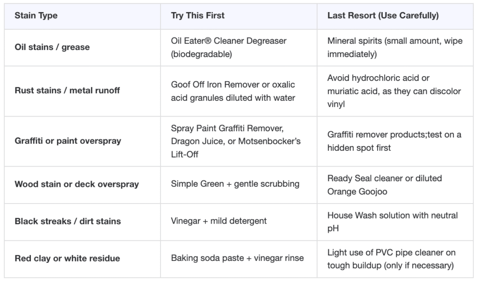The image size is (478, 282).
Task: Click the Oil Eater Cleaner Degreaser cell
Action: tap(229, 47)
